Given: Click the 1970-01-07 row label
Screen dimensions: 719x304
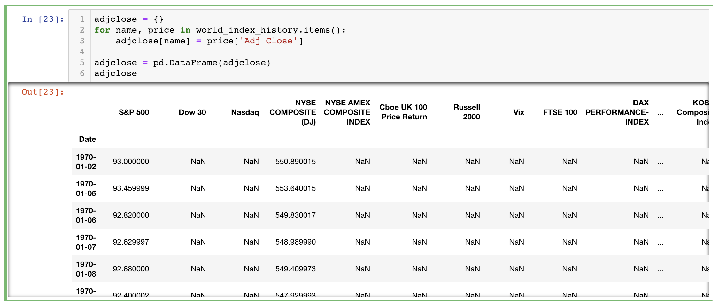Looking at the screenshot, I should 86,242.
